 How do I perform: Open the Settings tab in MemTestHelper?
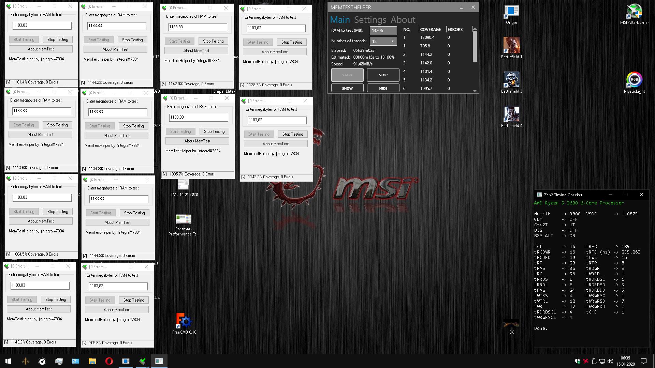[x=370, y=19]
